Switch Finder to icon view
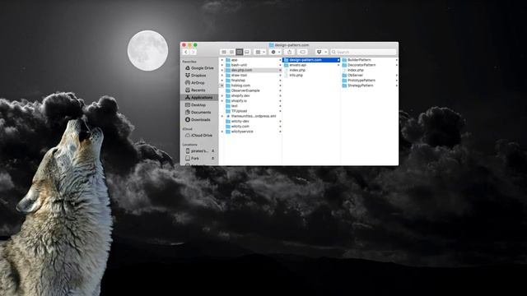Screen dimensions: 527x296 [224, 52]
